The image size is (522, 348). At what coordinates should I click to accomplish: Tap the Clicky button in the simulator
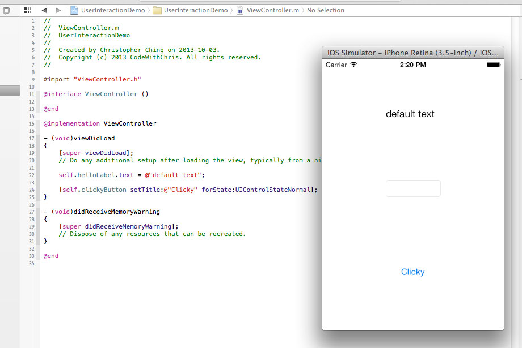pyautogui.click(x=412, y=272)
